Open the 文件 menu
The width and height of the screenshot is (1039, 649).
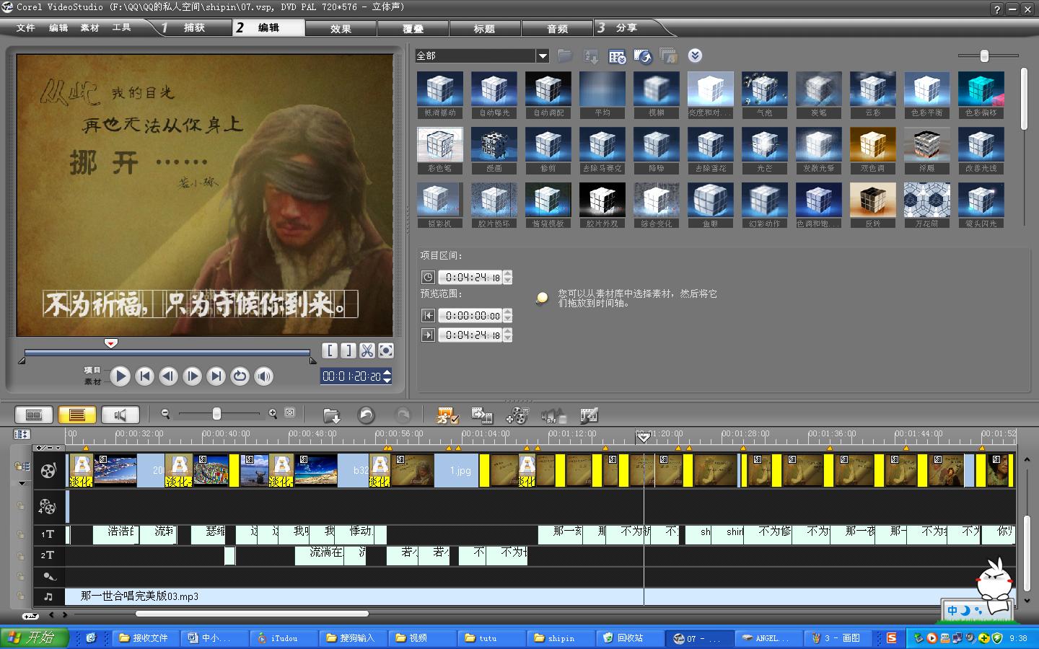click(x=26, y=28)
